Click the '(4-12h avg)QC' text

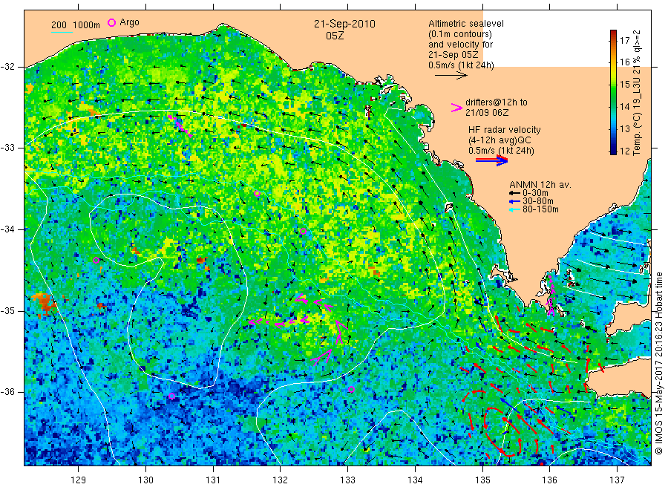click(500, 140)
